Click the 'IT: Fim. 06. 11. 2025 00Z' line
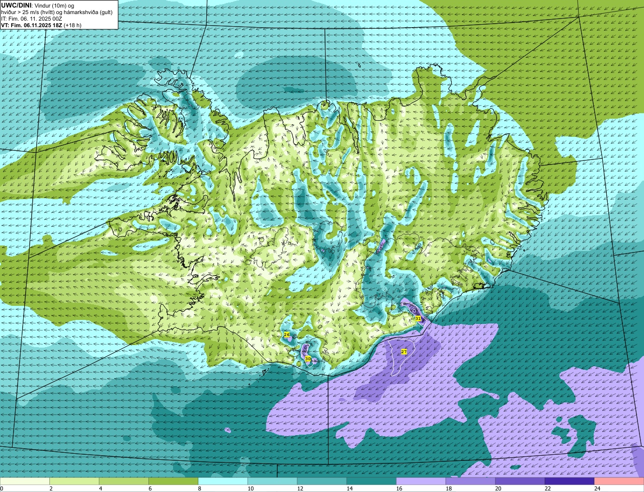Screen dimensions: 644x492 (x=32, y=18)
